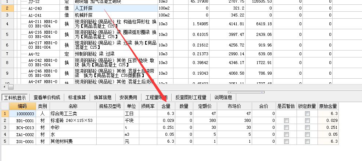Select 市场价 value 30 for 中砂
Screen dimensions: 362x161
coord(234,127)
